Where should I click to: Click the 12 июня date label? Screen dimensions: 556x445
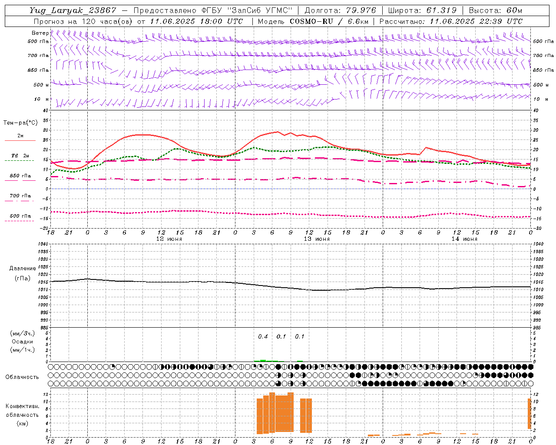[x=169, y=239]
